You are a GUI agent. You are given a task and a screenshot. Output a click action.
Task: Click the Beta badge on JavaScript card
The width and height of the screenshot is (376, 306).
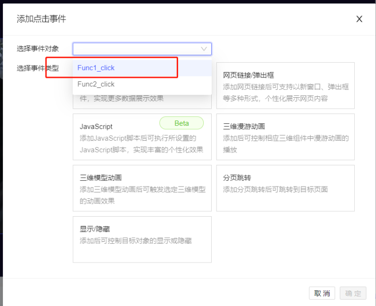click(x=182, y=123)
